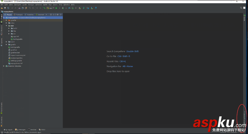Viewport: 248px width, 134px height.
Task: Click the Sync Project with Gradle icon
Action: [84, 8]
